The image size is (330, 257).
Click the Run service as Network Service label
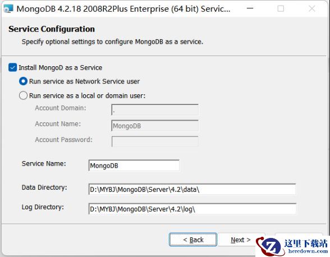84,81
